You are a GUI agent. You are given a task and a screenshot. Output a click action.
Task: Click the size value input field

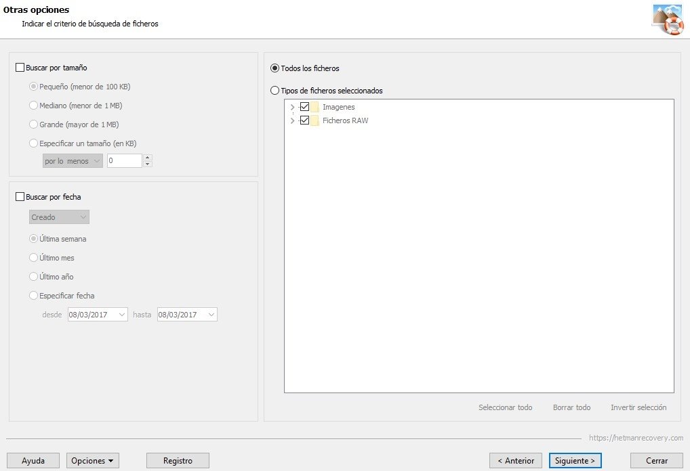[125, 161]
